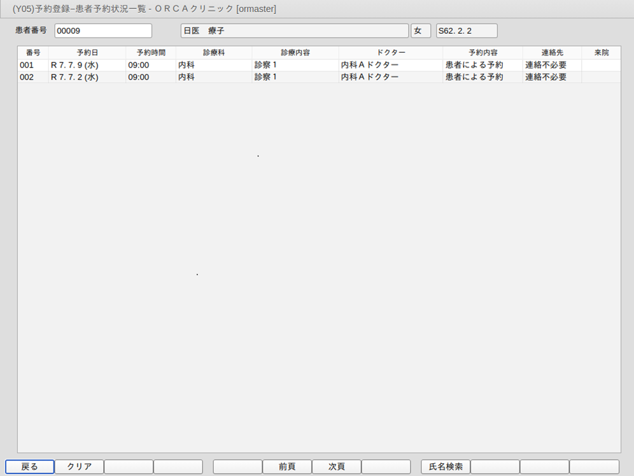
Task: Go to next page with 次頁
Action: pyautogui.click(x=336, y=466)
